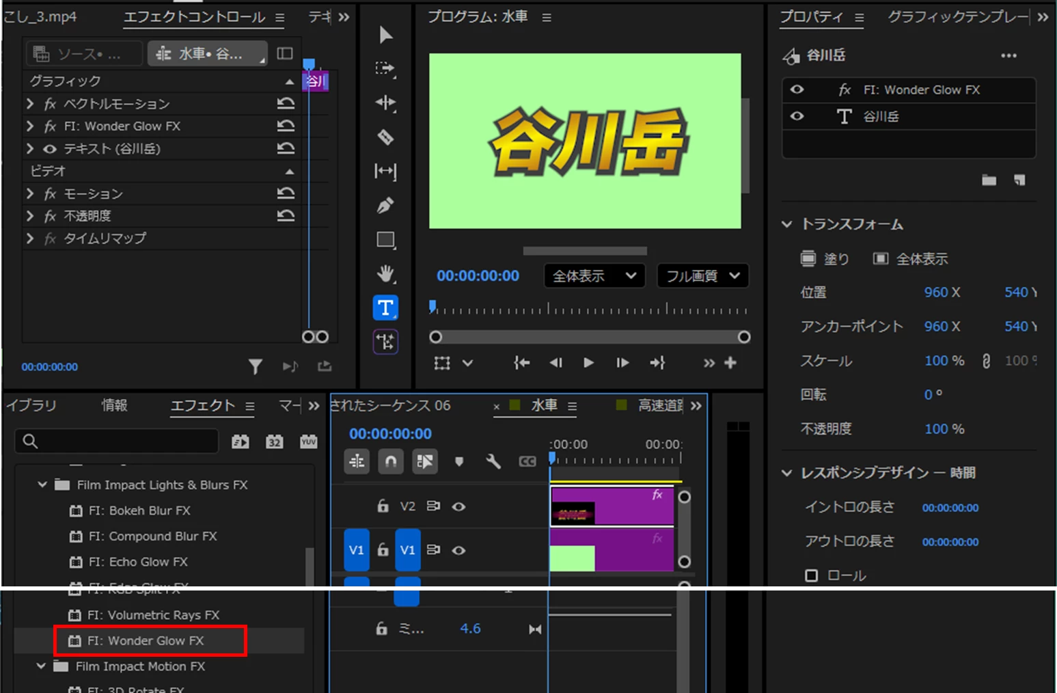
Task: Collapse Film Impact Lights & Blurs FX folder
Action: click(x=42, y=485)
